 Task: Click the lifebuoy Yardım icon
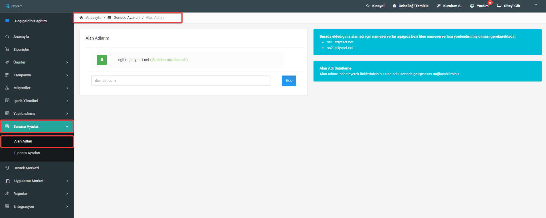472,6
